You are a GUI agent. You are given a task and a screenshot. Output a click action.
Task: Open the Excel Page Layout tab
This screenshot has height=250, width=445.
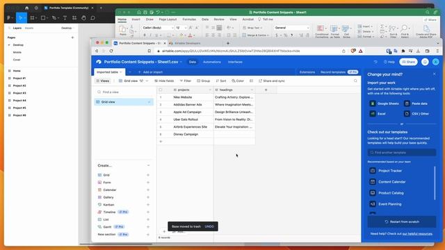coord(168,19)
